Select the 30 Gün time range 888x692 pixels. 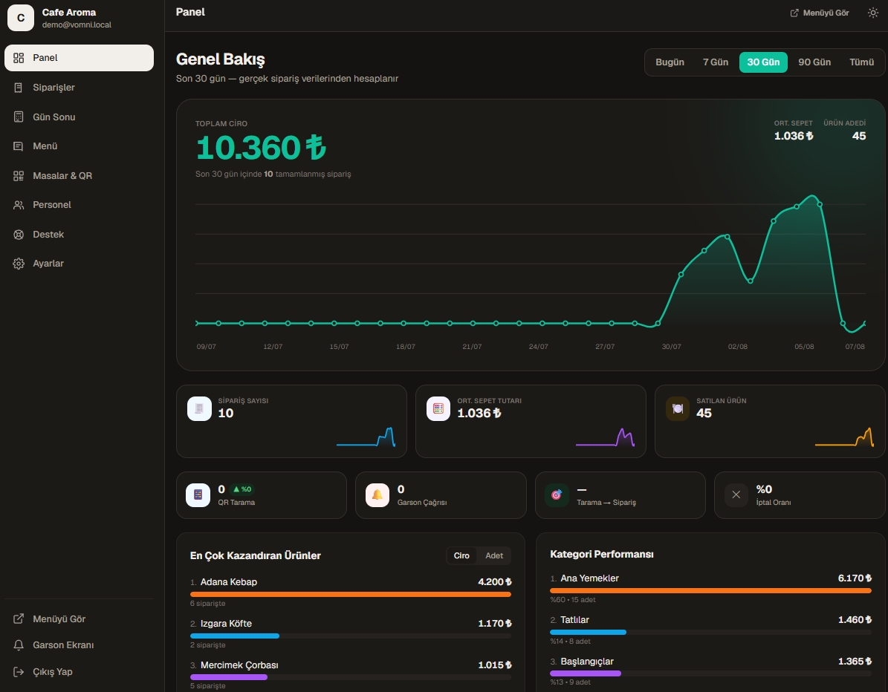pos(763,62)
